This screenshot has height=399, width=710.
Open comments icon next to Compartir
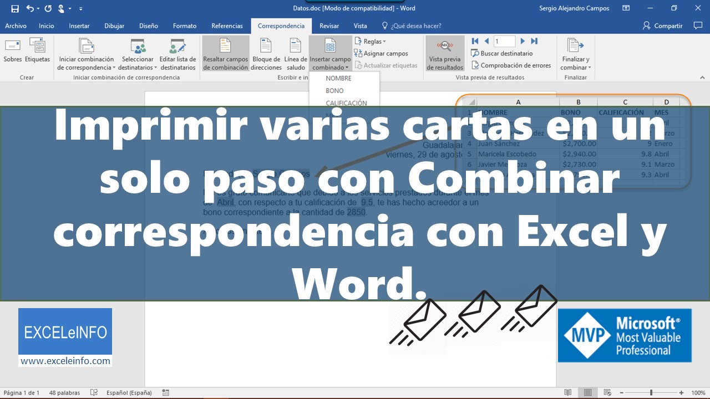tap(698, 25)
